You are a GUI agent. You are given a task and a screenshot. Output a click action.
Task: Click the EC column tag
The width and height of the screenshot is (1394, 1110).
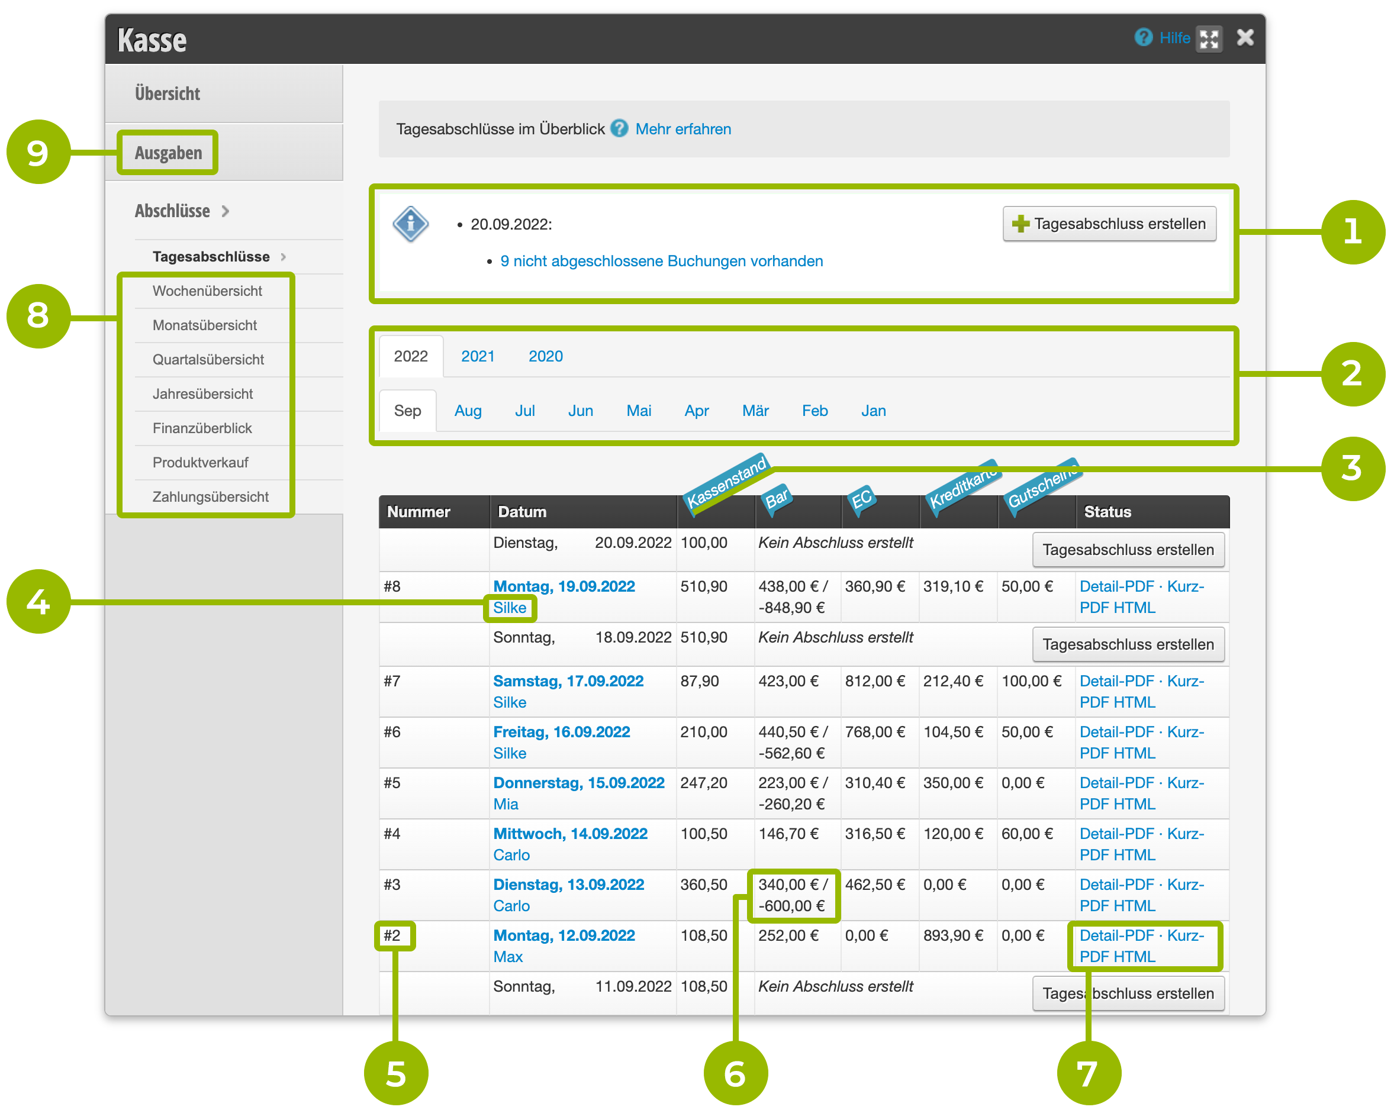click(x=861, y=500)
